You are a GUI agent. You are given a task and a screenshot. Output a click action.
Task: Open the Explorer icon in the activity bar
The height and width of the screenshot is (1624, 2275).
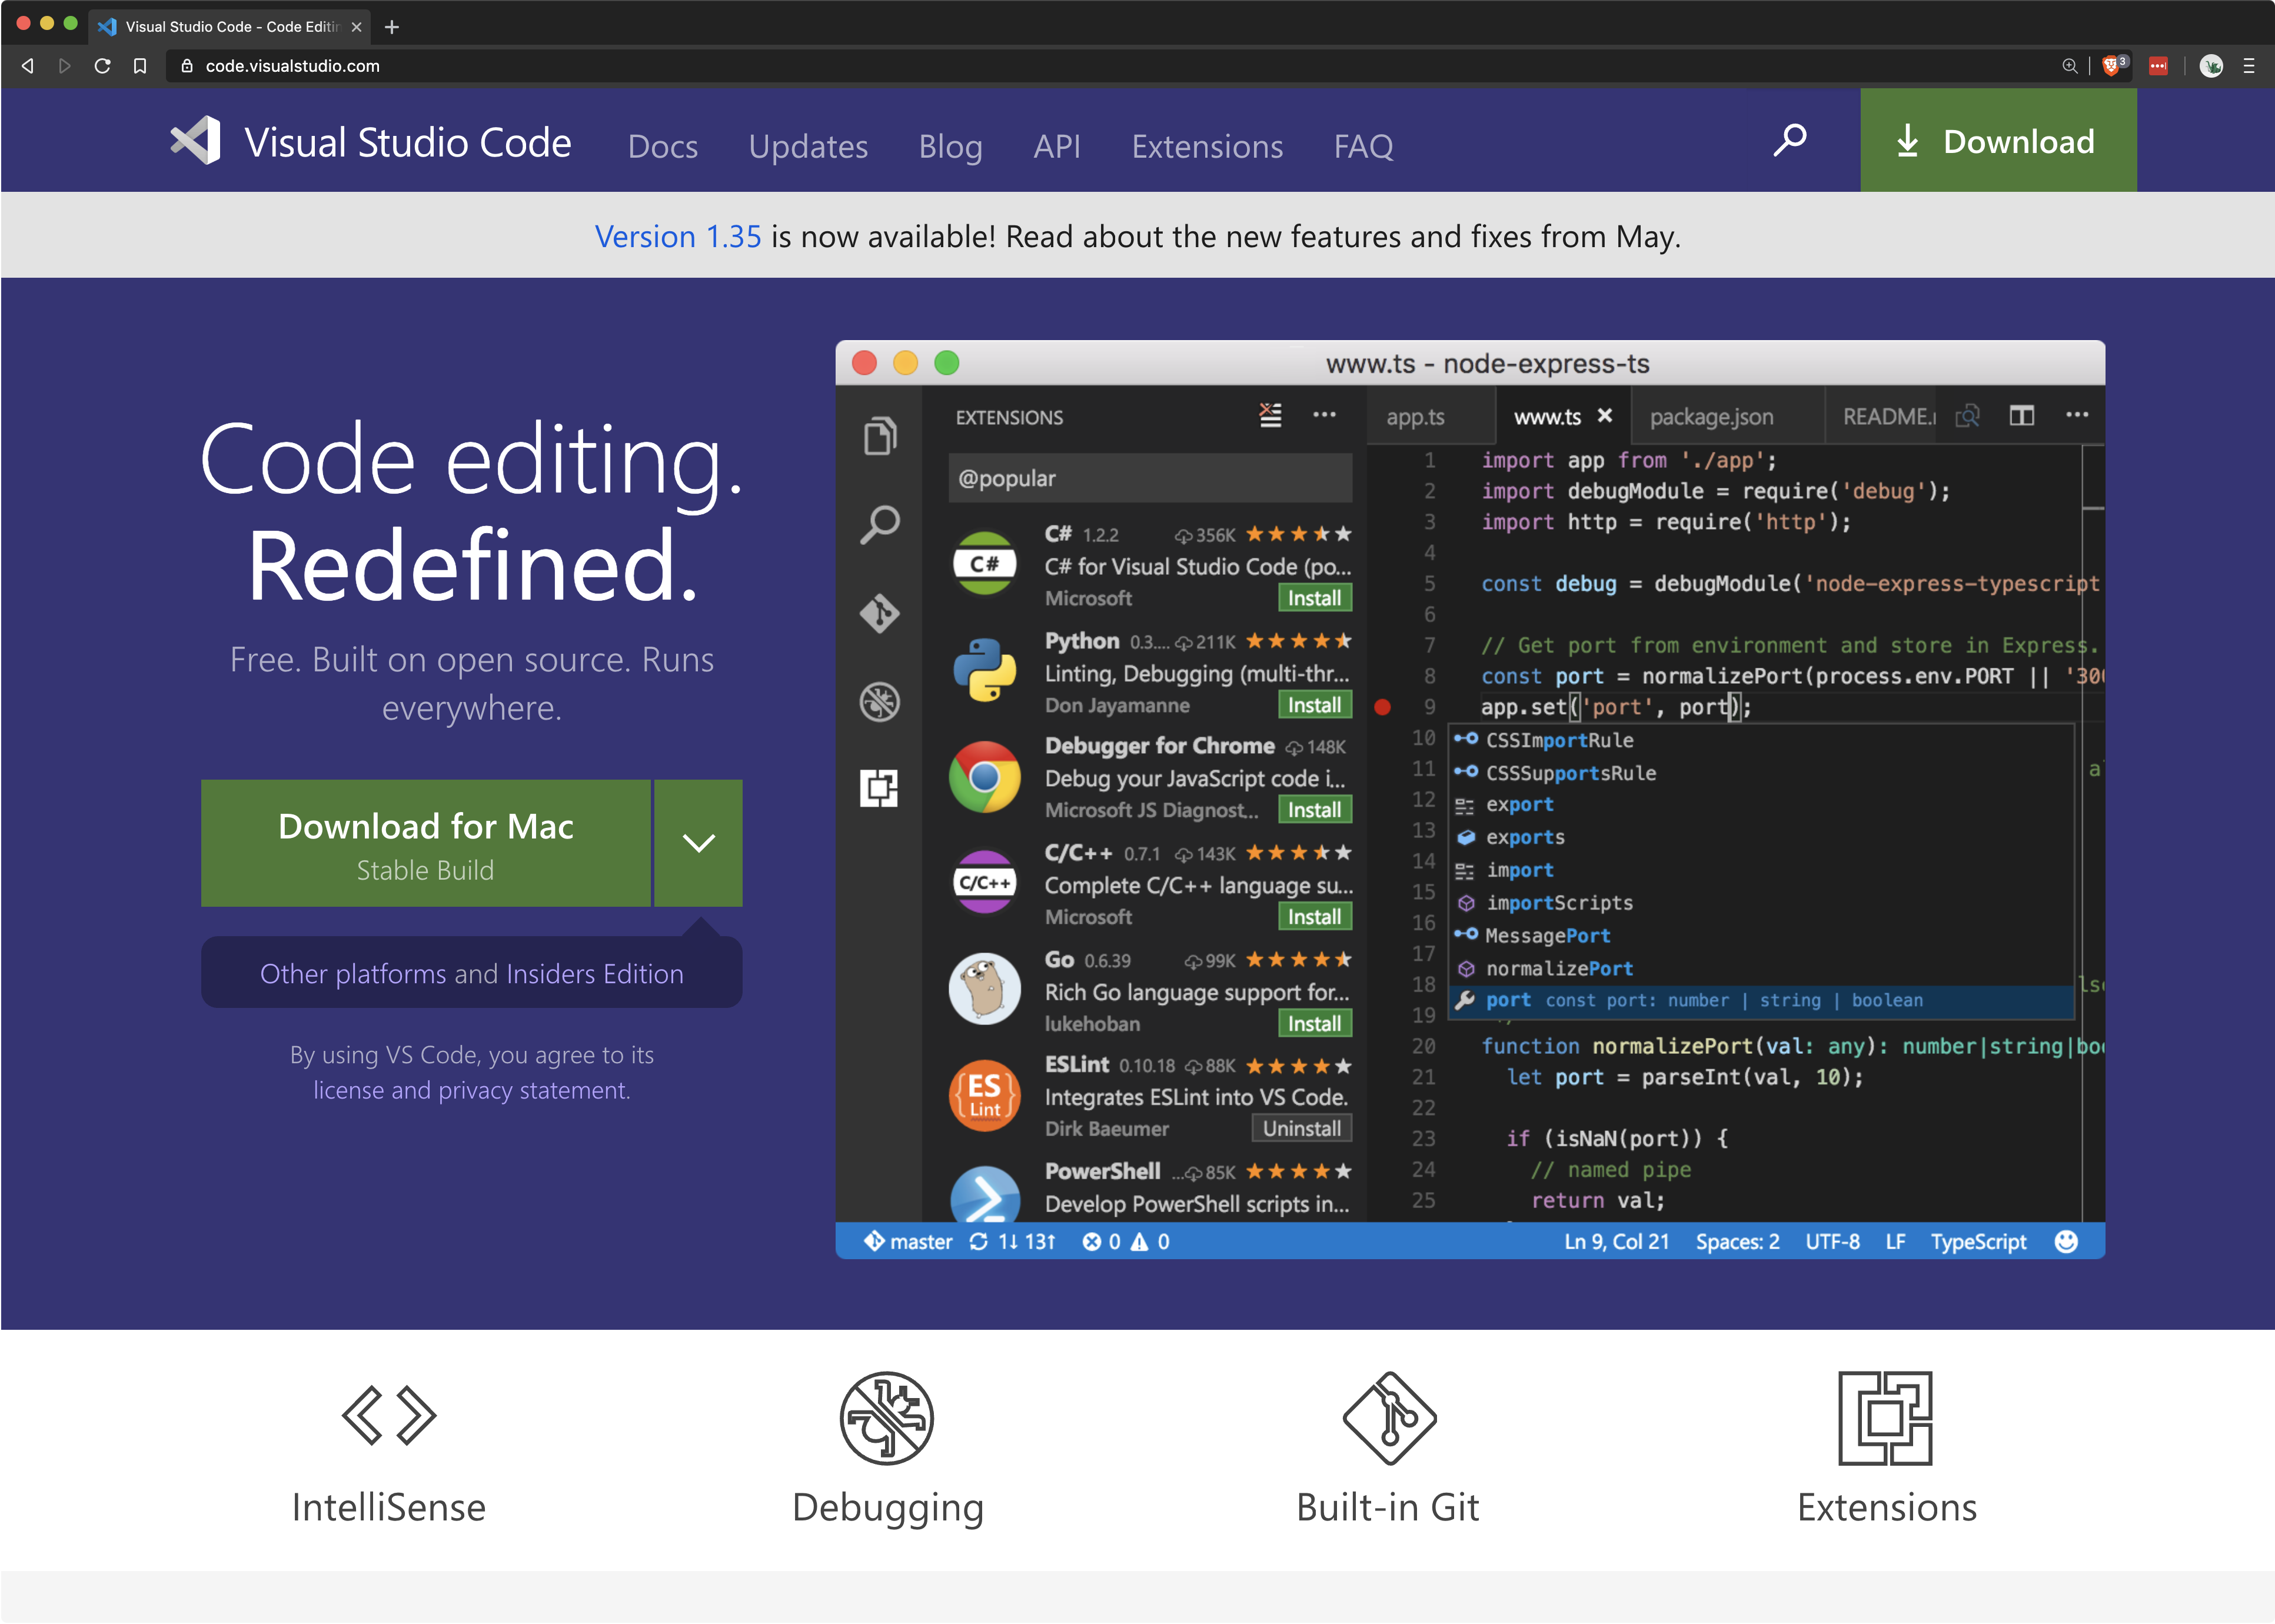[880, 435]
